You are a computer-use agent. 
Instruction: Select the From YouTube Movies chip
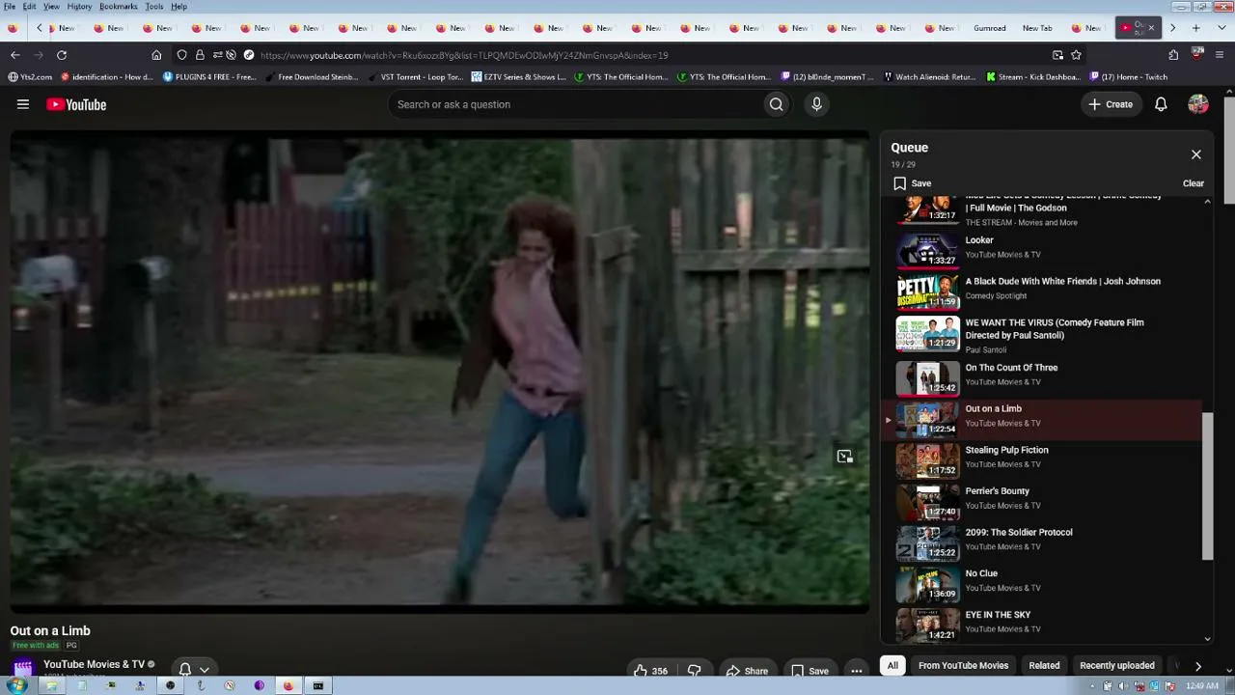coord(963,665)
